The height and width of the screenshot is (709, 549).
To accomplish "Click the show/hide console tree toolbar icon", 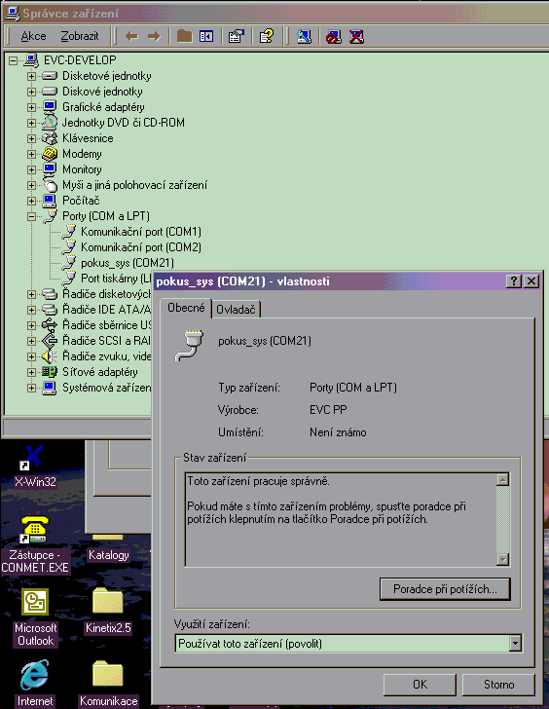I will [x=206, y=36].
